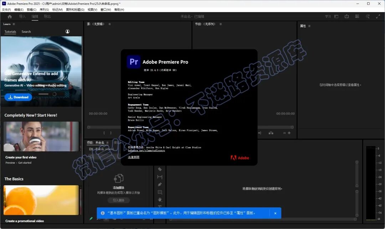This screenshot has width=385, height=229.
Task: Open the 窗口(W) menu
Action: tap(106, 10)
